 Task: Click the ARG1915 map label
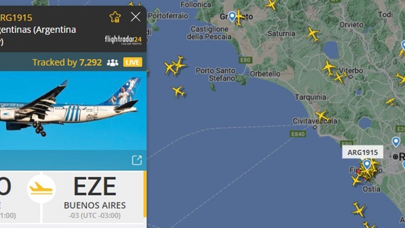coord(363,152)
